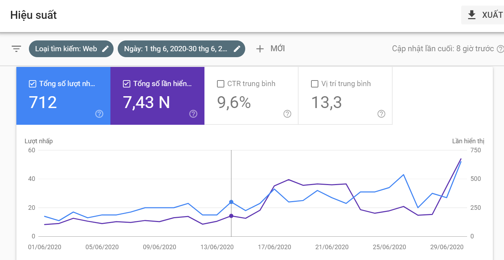Open help icon on total clicks card
The width and height of the screenshot is (504, 260).
pos(99,114)
